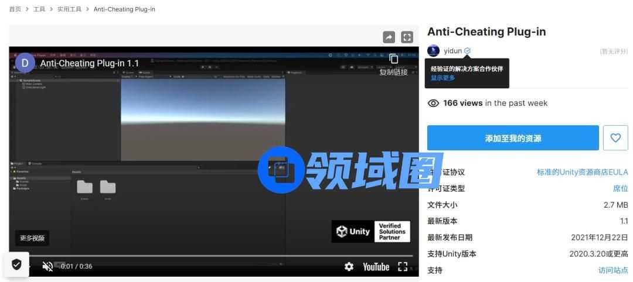633x282 pixels.
Task: Unmute the video sound
Action: pyautogui.click(x=47, y=267)
